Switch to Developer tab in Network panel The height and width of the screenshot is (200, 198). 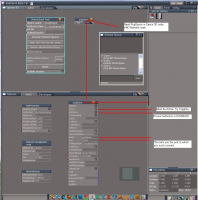click(45, 94)
